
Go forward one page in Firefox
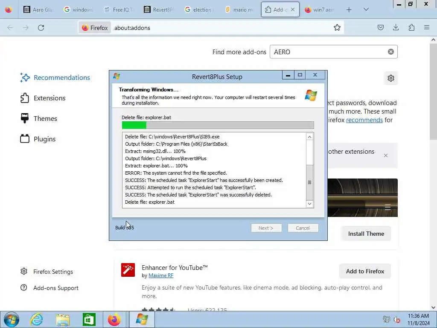point(26,28)
